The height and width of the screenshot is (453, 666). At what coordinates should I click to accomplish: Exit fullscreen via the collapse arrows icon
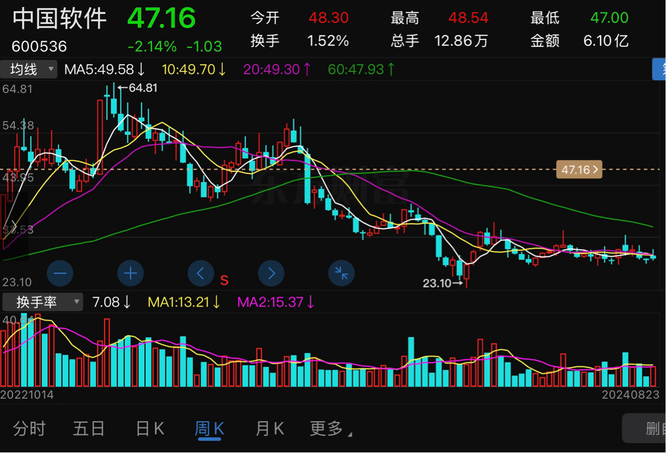click(x=342, y=273)
